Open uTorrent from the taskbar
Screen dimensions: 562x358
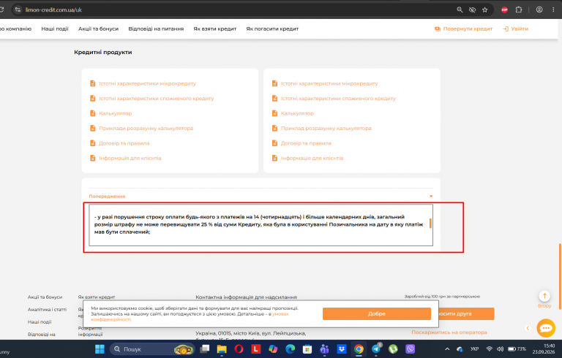pos(393,349)
